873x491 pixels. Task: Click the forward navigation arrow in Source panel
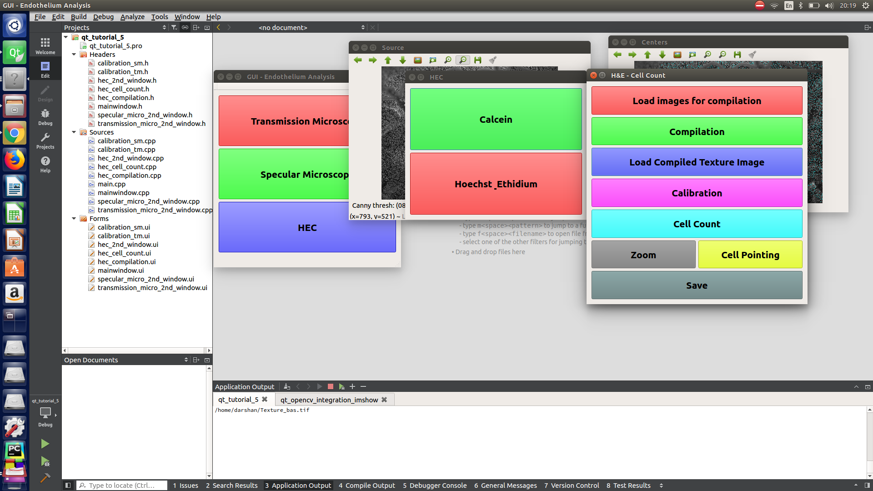pos(372,60)
